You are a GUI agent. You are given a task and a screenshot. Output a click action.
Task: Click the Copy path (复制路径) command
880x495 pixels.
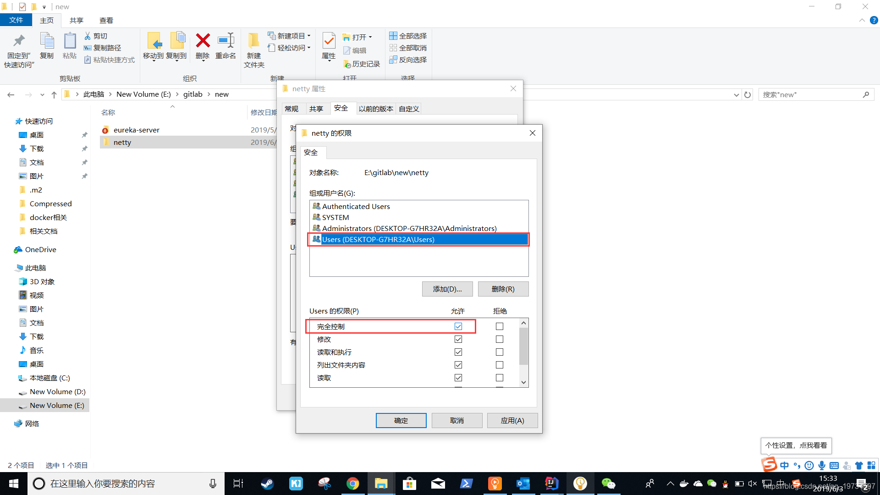103,48
